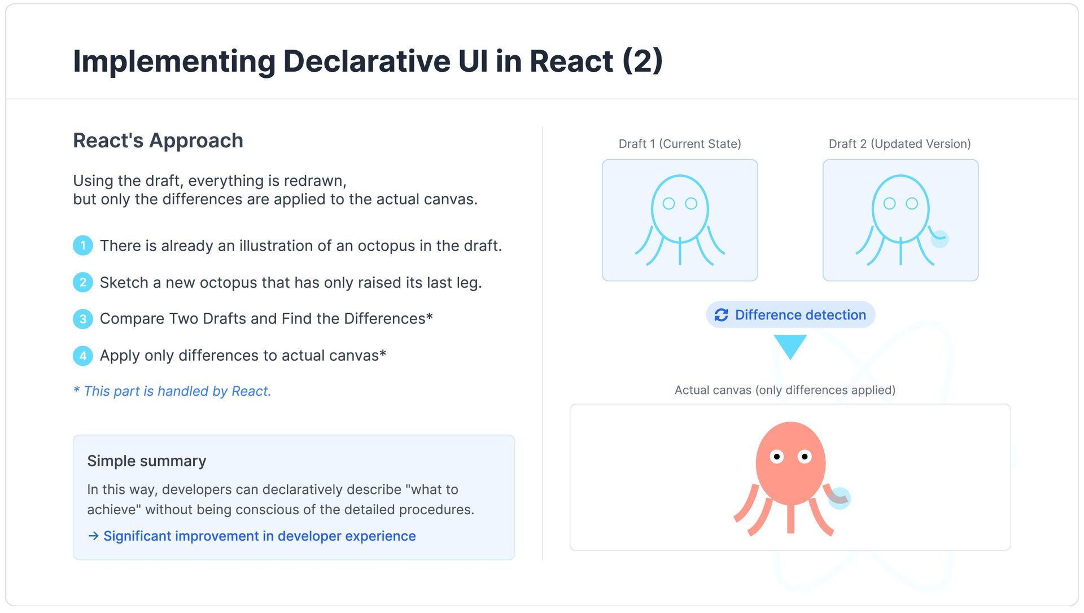Click the arrow before Significant improvement text
The image size is (1084, 613).
point(94,536)
